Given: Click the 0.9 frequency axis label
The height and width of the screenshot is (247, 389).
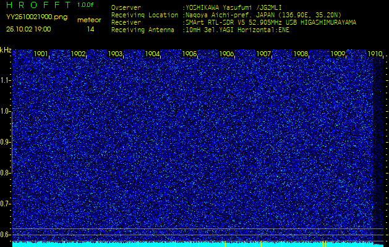Looking at the screenshot, I should point(6,142).
